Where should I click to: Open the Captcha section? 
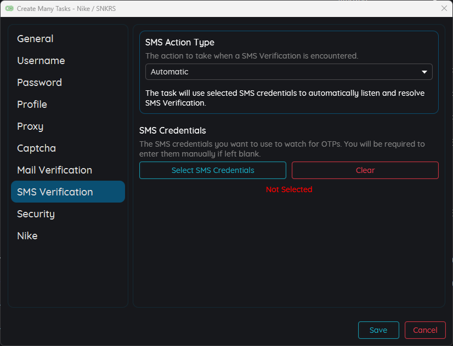68,148
